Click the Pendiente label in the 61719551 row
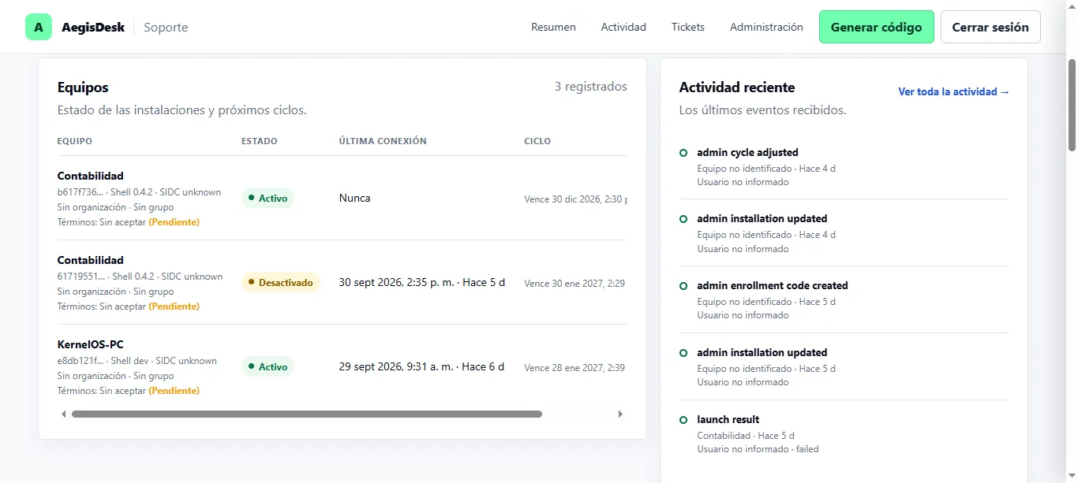 (174, 307)
